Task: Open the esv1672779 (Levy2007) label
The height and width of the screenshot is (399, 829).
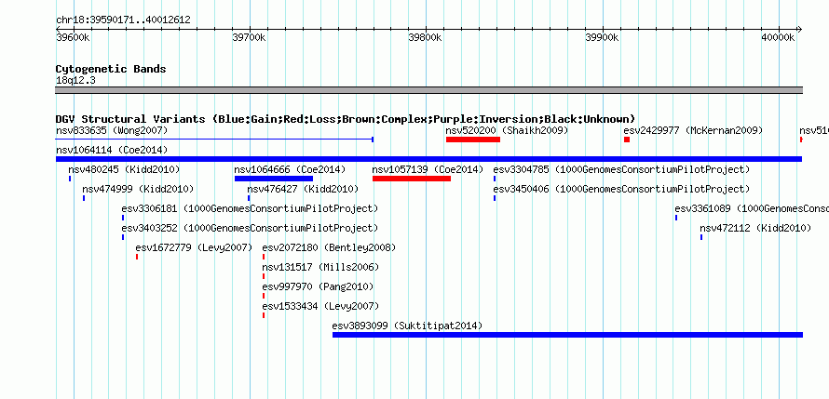Action: (x=194, y=247)
